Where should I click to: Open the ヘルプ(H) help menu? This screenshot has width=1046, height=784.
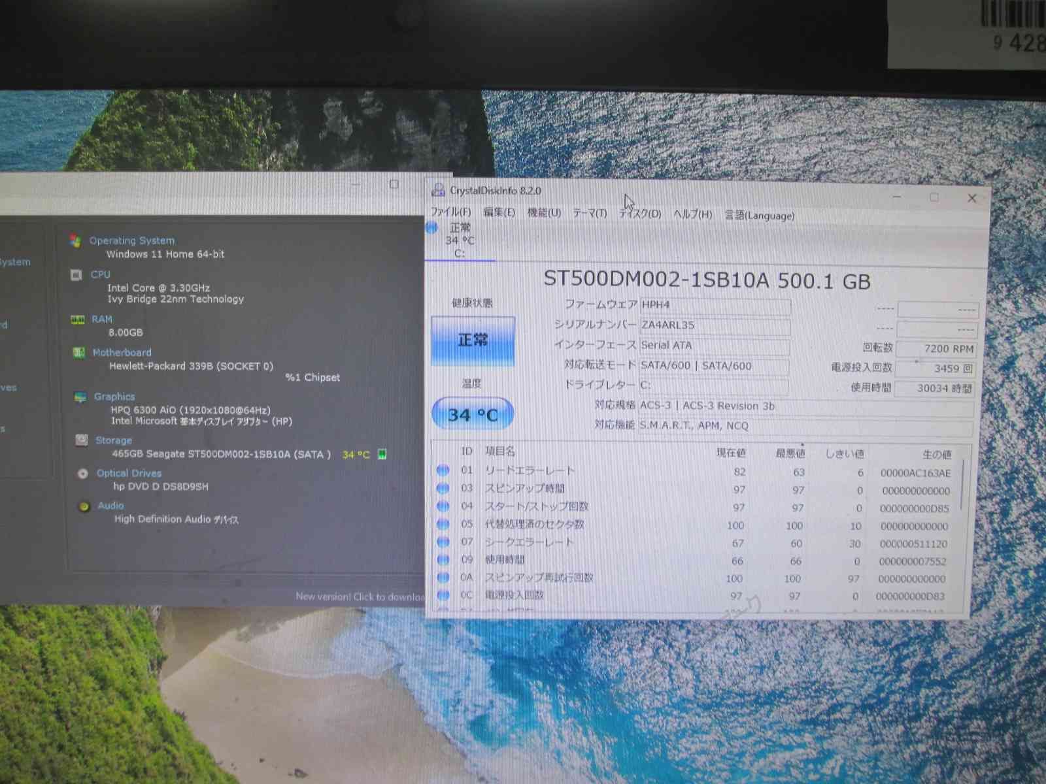pyautogui.click(x=694, y=214)
